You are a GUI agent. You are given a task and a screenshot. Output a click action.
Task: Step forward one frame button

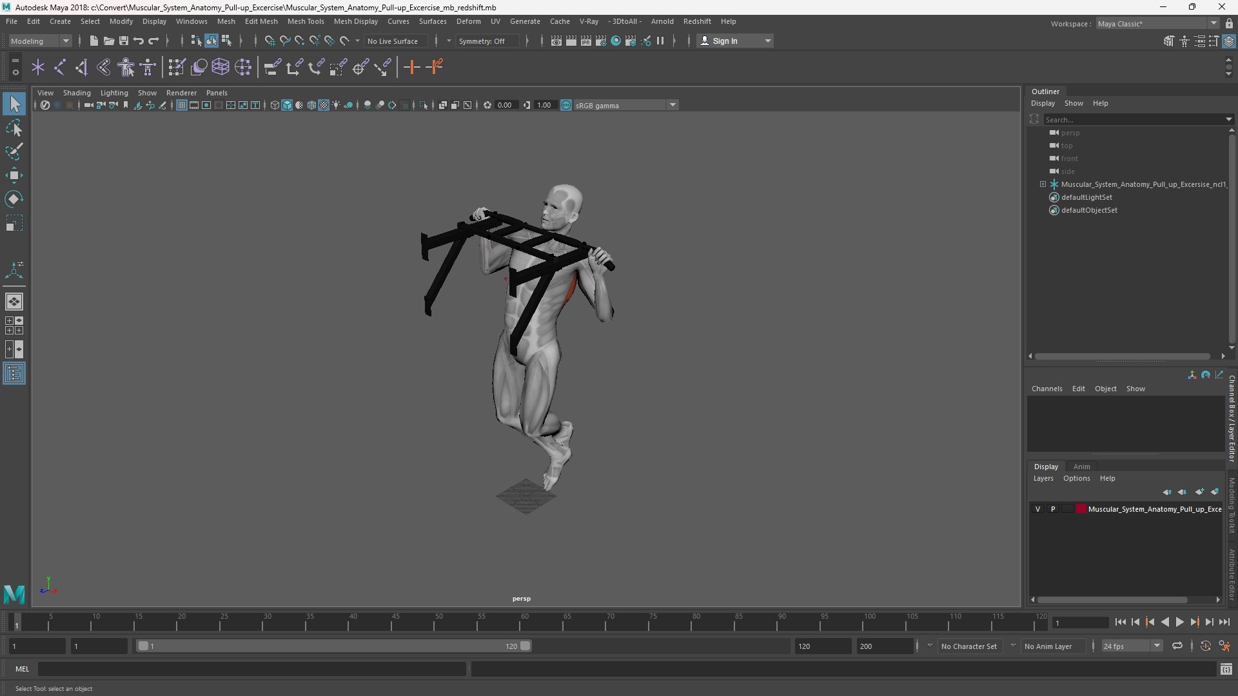pyautogui.click(x=1209, y=622)
